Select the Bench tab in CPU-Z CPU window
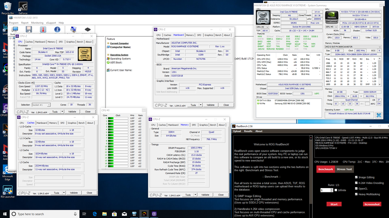The image size is (389, 218). tap(80, 42)
